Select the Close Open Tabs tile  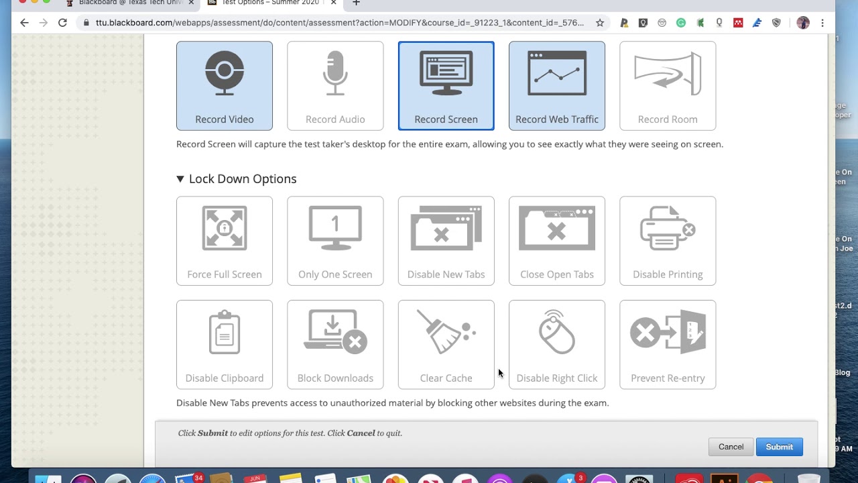click(x=557, y=241)
